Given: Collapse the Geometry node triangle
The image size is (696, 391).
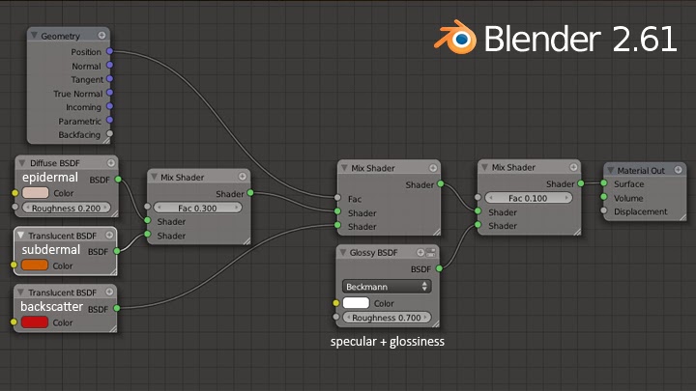Looking at the screenshot, I should coord(34,35).
